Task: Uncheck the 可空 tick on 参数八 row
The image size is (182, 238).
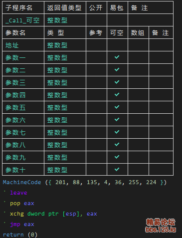Action: point(117,145)
